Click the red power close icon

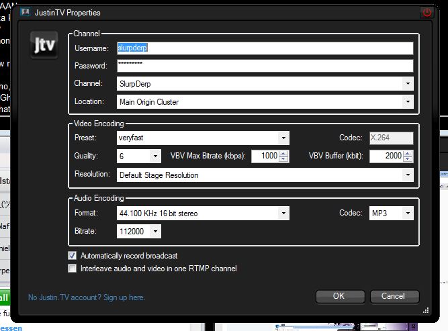pos(427,13)
